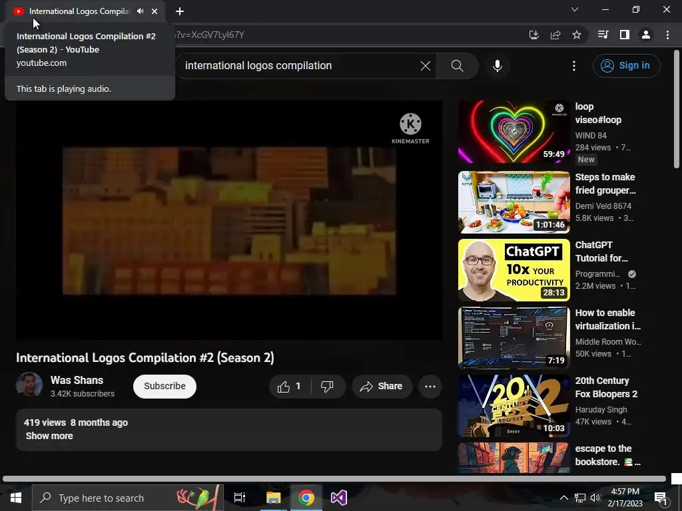Click the video player to pause
Image resolution: width=682 pixels, height=511 pixels.
pyautogui.click(x=229, y=220)
